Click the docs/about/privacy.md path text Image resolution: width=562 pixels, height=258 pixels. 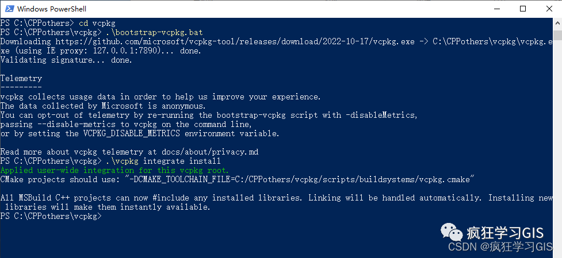[210, 152]
